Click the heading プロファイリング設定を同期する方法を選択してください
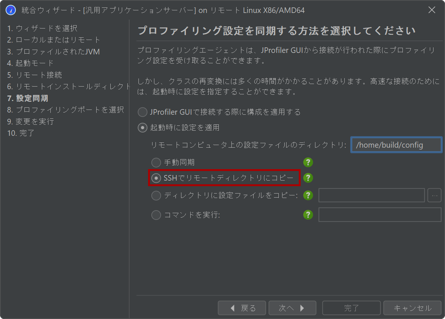Screen dimensions: 445x319 point(277,31)
